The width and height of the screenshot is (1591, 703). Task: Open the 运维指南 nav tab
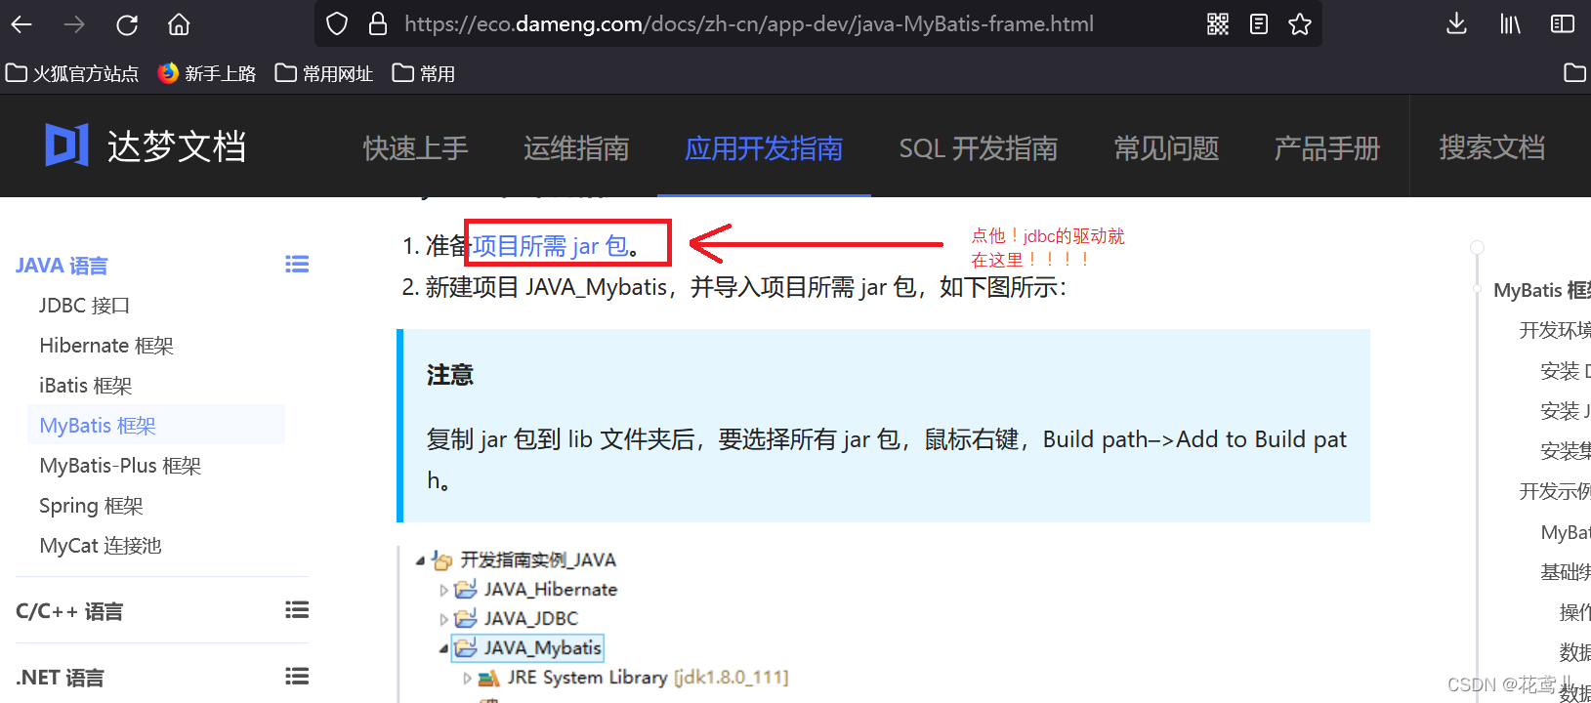pyautogui.click(x=576, y=148)
